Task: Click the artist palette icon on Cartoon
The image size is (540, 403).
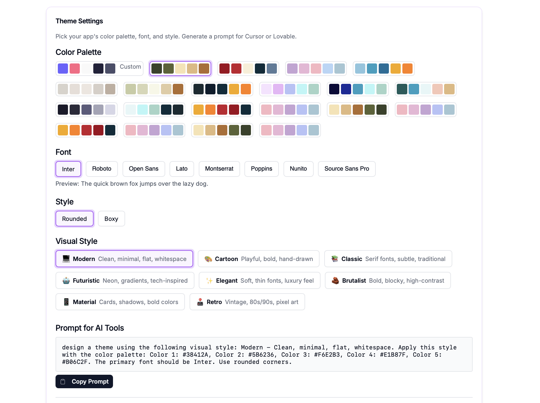Action: [208, 259]
